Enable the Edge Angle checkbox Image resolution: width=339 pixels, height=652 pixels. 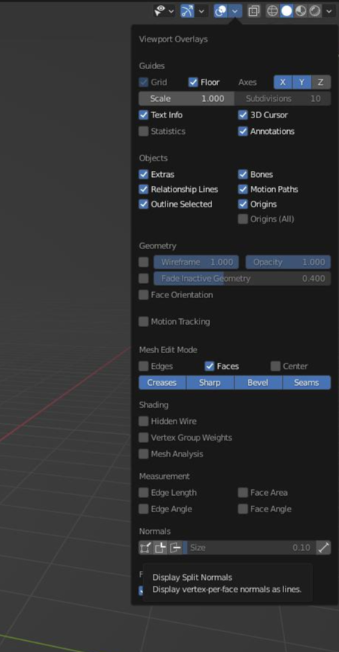point(144,509)
